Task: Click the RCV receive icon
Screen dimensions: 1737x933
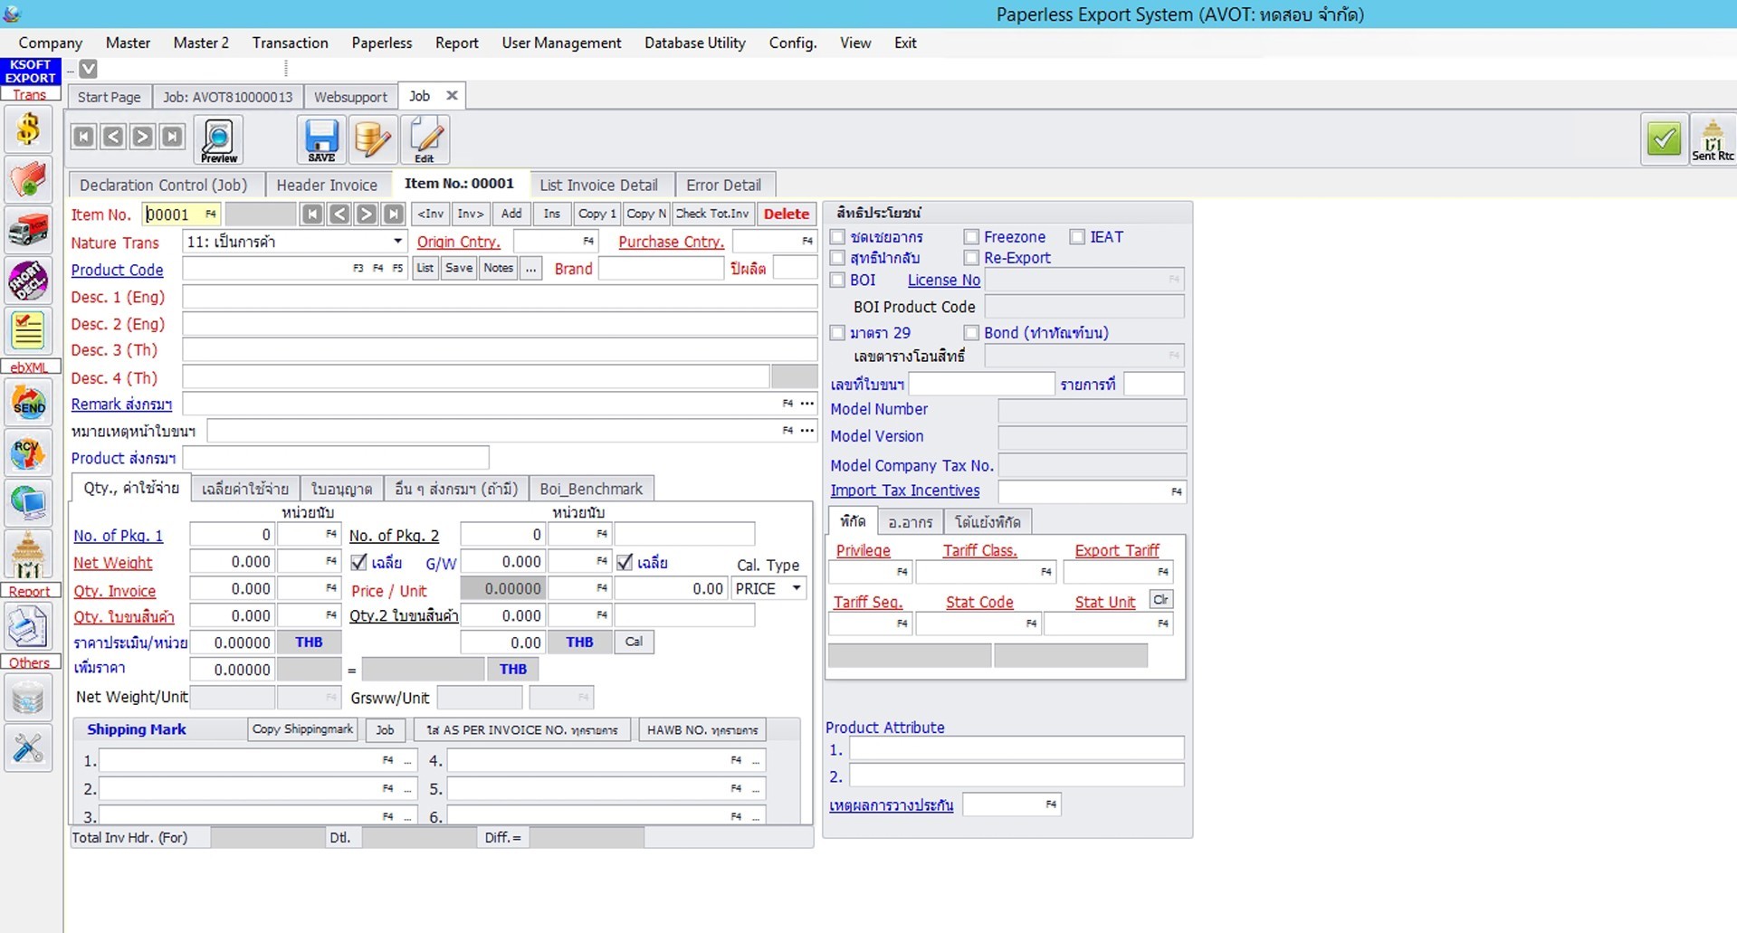Action: pyautogui.click(x=28, y=452)
